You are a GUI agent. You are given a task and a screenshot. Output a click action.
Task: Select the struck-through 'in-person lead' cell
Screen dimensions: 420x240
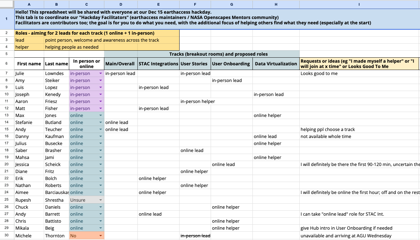click(x=195, y=235)
